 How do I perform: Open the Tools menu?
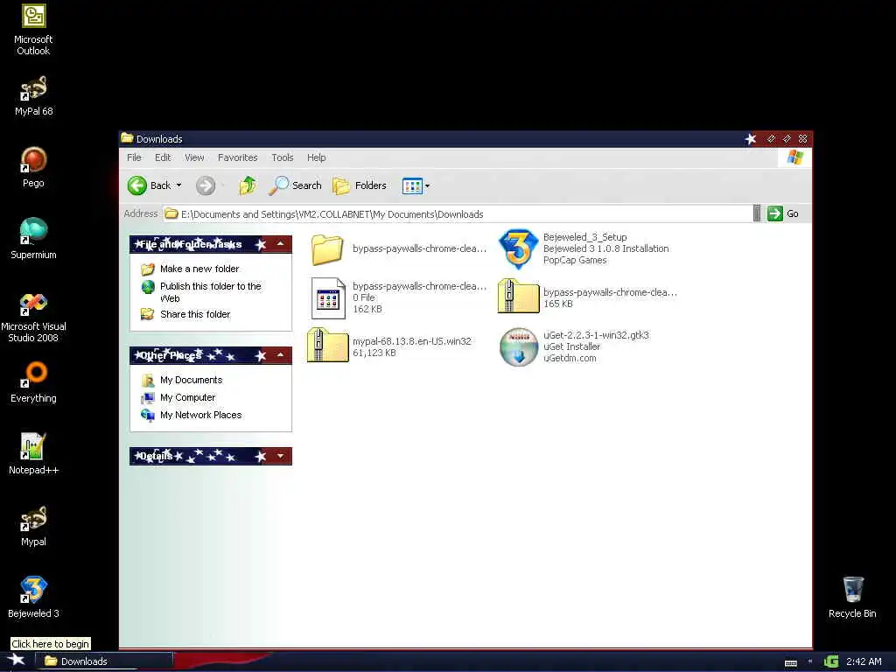pyautogui.click(x=283, y=157)
